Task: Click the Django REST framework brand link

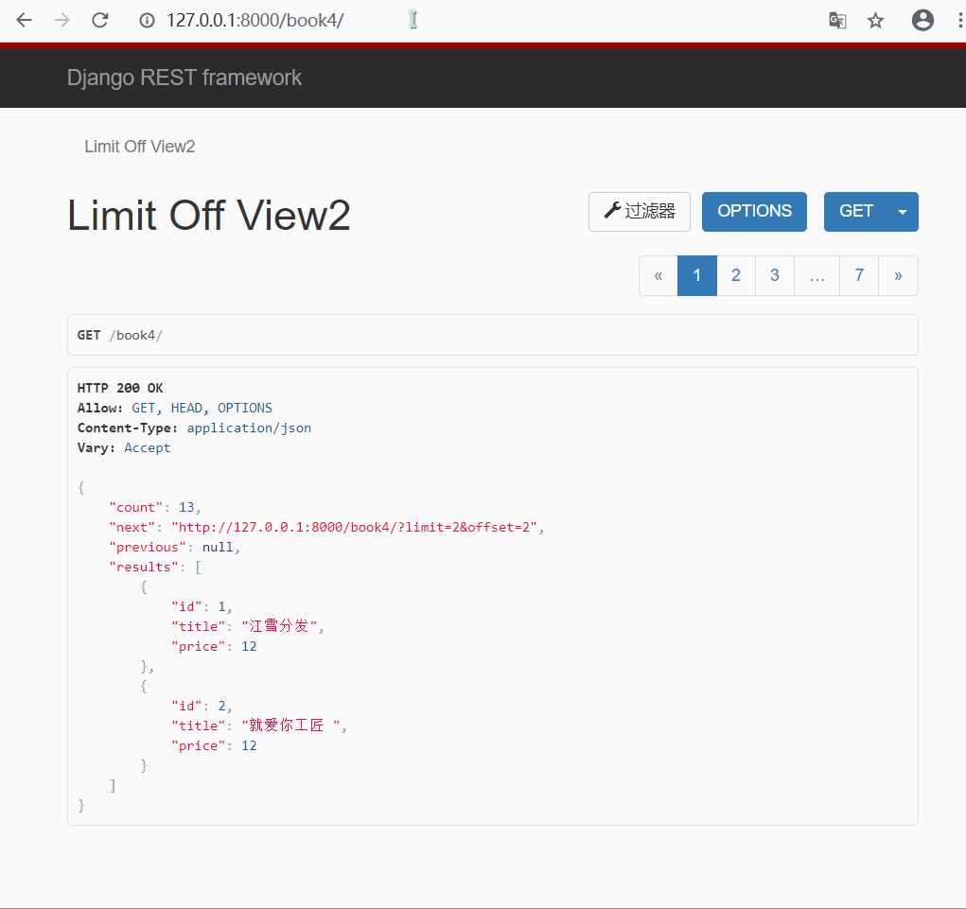Action: click(x=184, y=78)
